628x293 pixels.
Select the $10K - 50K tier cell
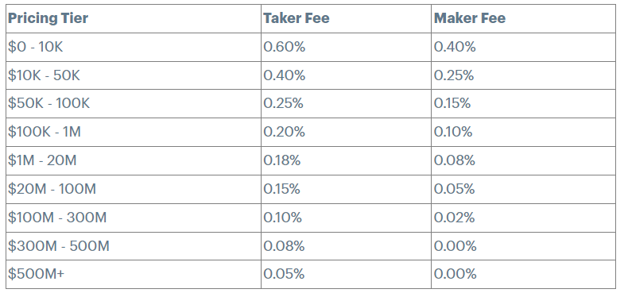(134, 75)
